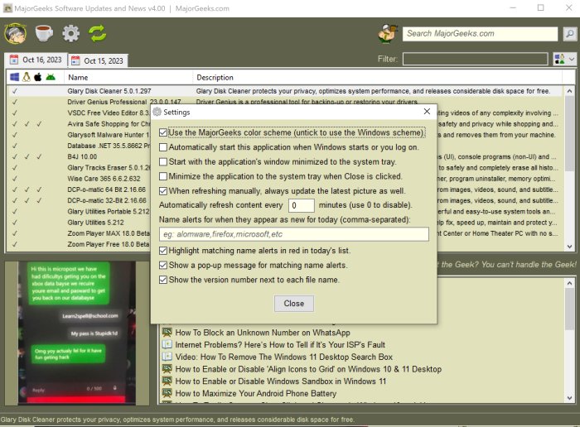Click the software list scroll up arrow
The image size is (580, 427).
(x=569, y=91)
